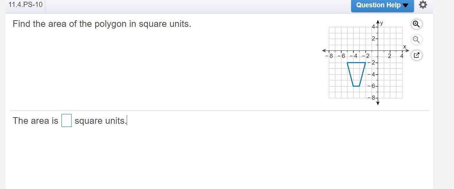Click the coordinate grid thumbnail
Viewport: 454px width, 189px height.
(x=365, y=63)
